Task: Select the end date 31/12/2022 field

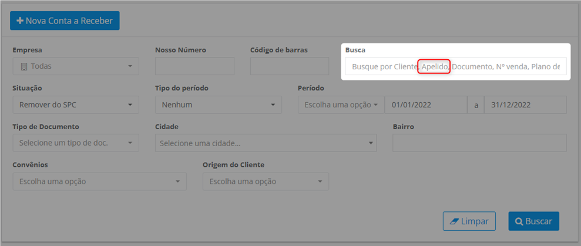Action: pyautogui.click(x=525, y=105)
